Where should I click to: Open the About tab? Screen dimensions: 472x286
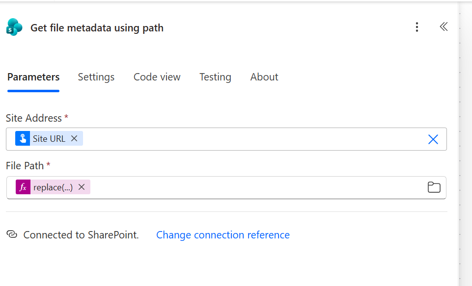point(264,77)
